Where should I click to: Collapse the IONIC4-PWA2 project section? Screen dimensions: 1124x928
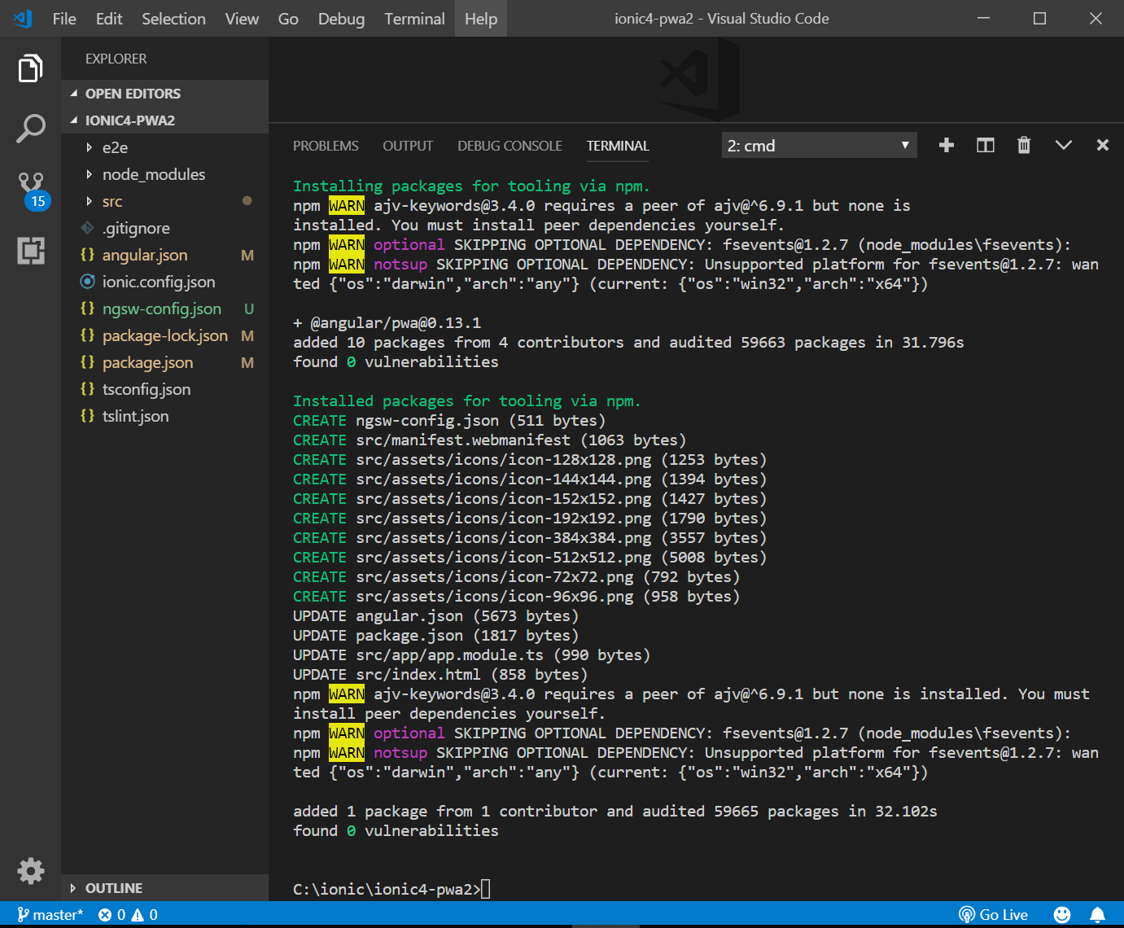click(164, 120)
